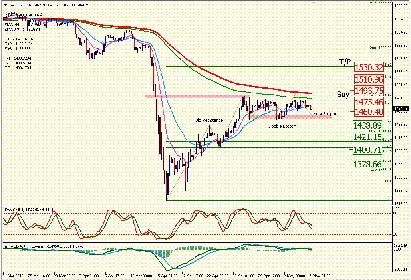Click the T/P text label

point(345,62)
